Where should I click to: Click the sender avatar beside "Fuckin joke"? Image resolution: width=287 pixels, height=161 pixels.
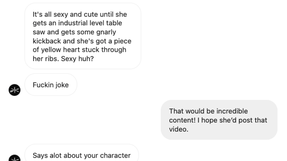(15, 90)
